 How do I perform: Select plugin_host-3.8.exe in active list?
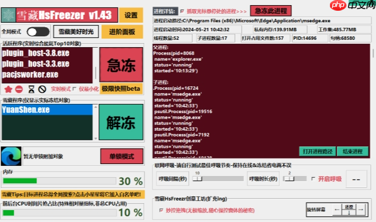[x=47, y=53]
